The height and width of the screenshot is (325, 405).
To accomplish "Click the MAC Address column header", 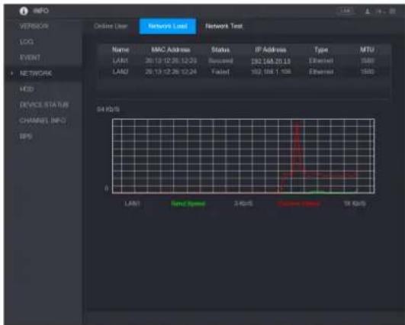I will (x=171, y=50).
